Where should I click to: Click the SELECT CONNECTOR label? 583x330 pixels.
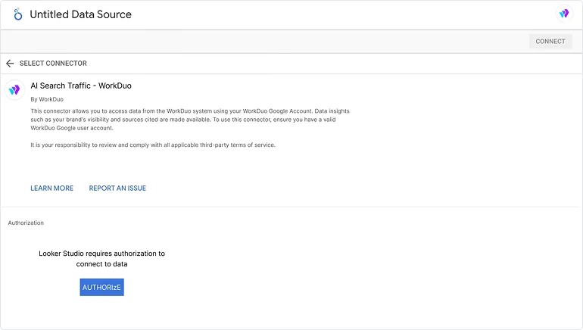[53, 63]
